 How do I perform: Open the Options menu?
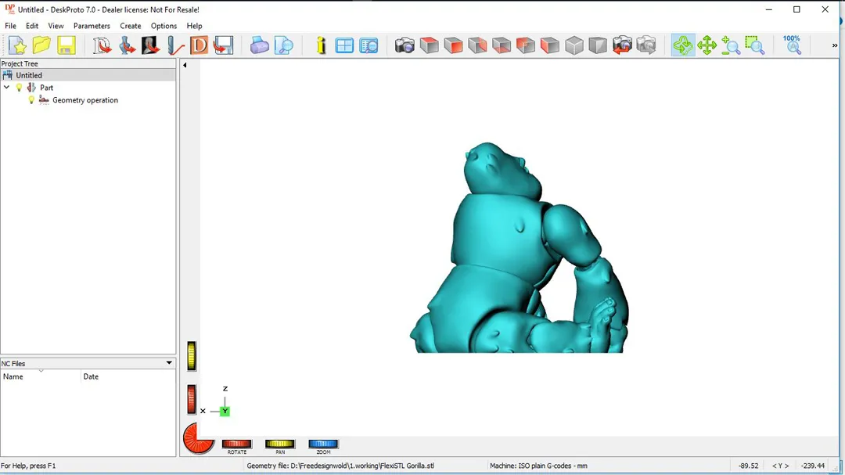click(x=164, y=26)
